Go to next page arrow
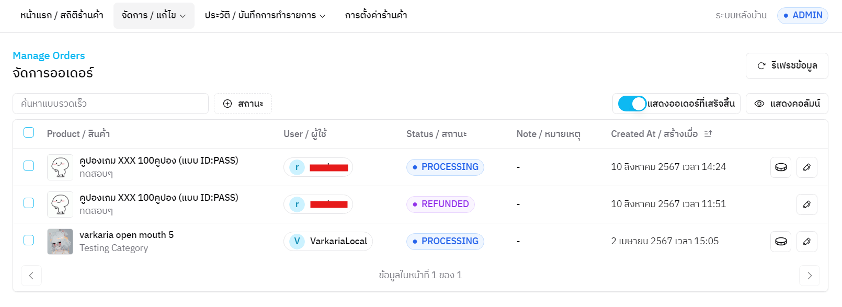 pyautogui.click(x=809, y=276)
